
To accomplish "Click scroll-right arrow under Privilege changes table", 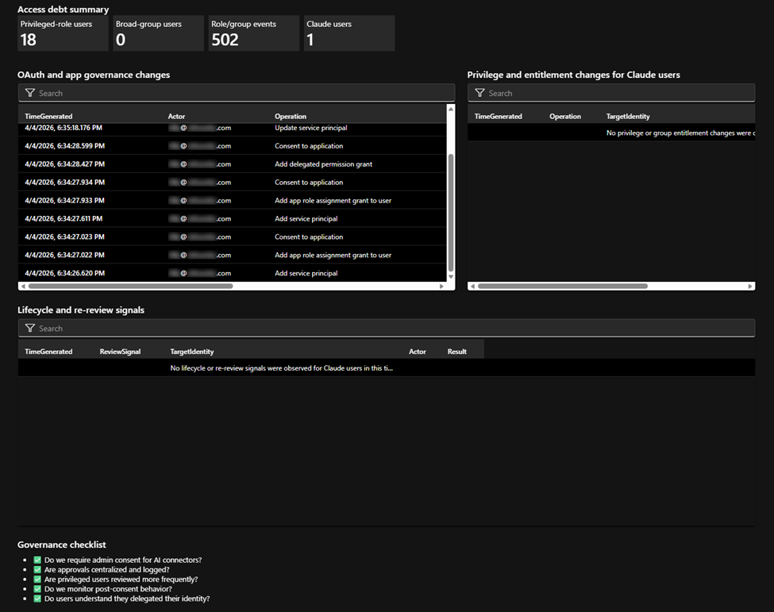I will 750,286.
